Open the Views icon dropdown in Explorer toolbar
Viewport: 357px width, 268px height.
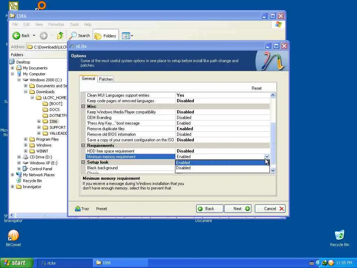pyautogui.click(x=128, y=36)
